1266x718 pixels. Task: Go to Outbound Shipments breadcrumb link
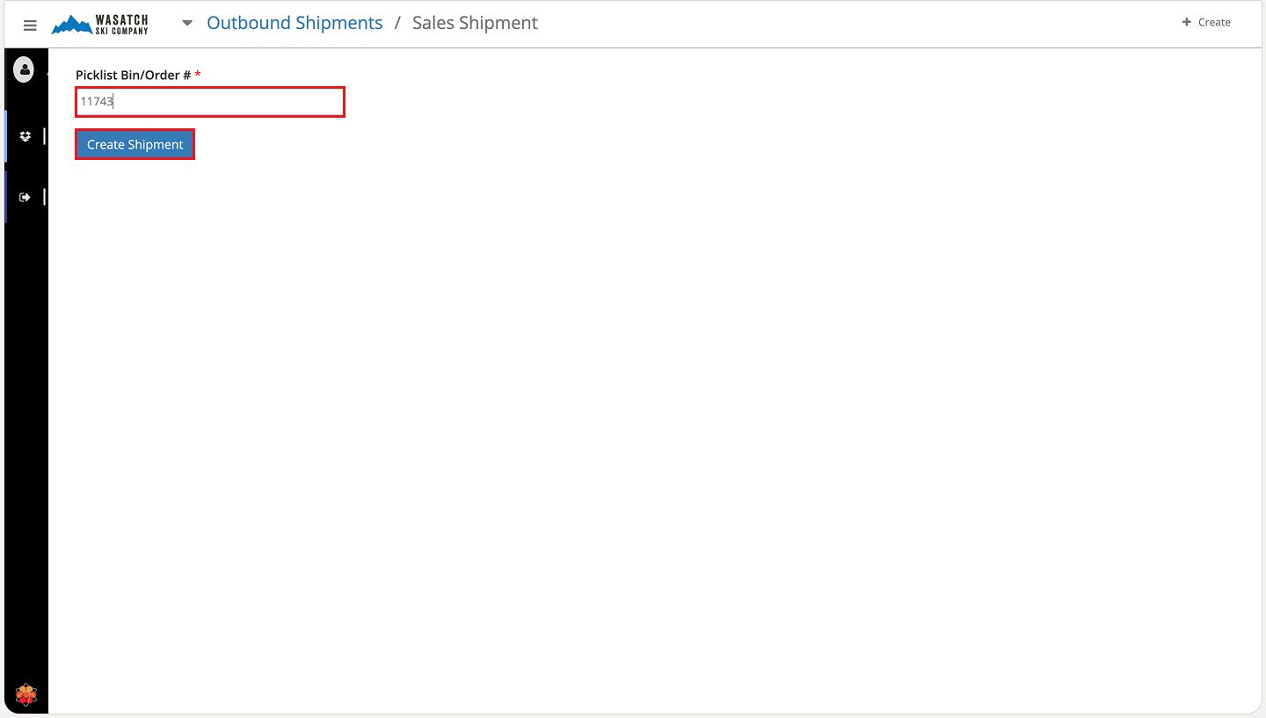coord(295,24)
